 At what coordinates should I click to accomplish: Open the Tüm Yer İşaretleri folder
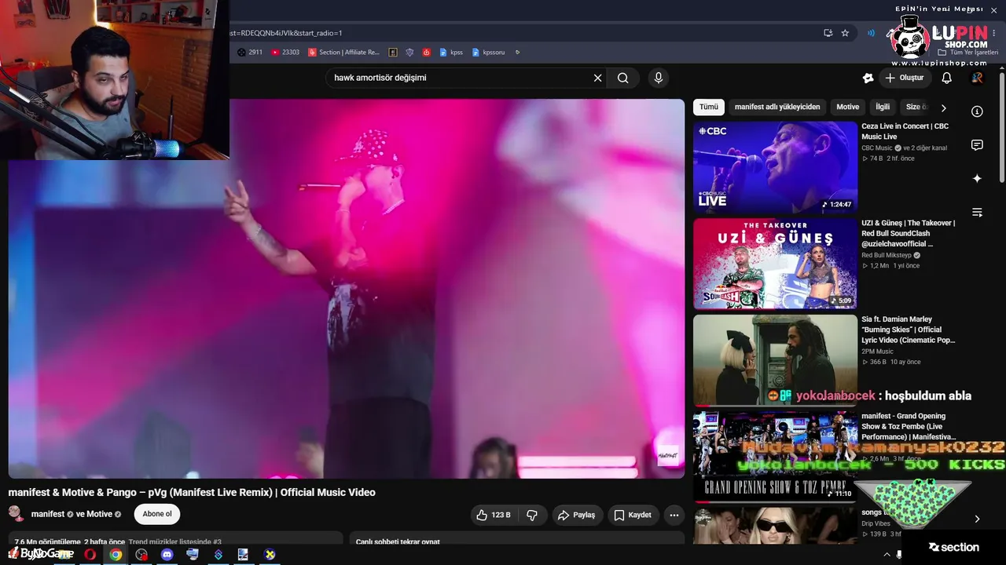[x=968, y=53]
